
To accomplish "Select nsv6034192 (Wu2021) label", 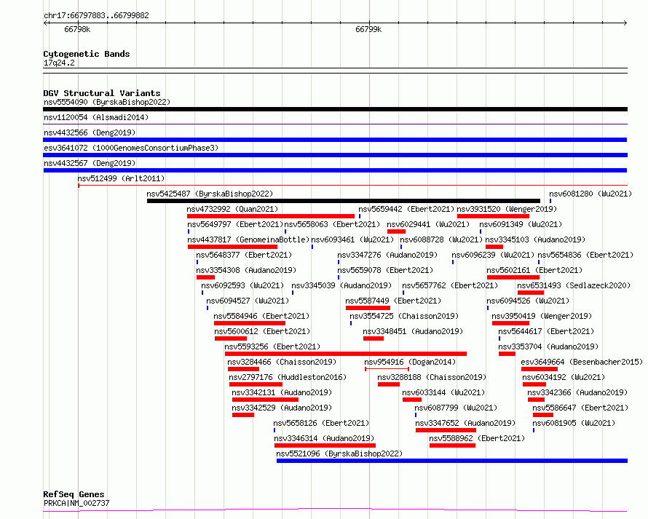I will coord(564,377).
